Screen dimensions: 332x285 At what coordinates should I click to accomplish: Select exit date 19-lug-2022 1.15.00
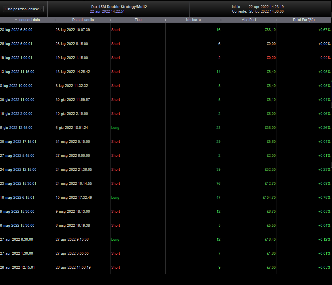pyautogui.click(x=72, y=58)
